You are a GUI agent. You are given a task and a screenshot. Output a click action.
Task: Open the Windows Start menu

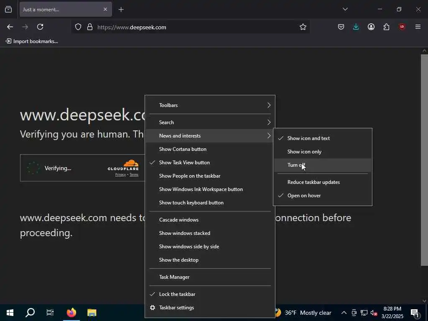pos(10,313)
